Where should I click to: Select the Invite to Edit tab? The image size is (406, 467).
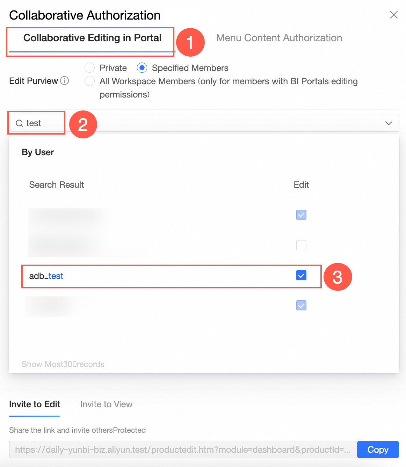(x=35, y=404)
